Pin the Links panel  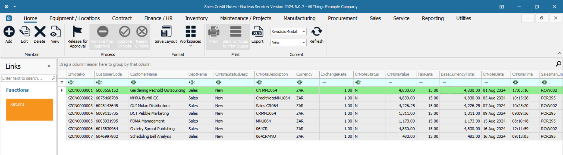(49, 66)
